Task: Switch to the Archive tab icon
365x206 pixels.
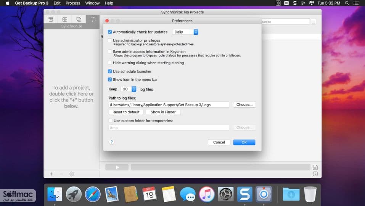Action: click(65, 19)
